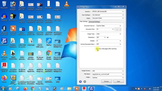Open the Scanner dropdown

(x=108, y=12)
